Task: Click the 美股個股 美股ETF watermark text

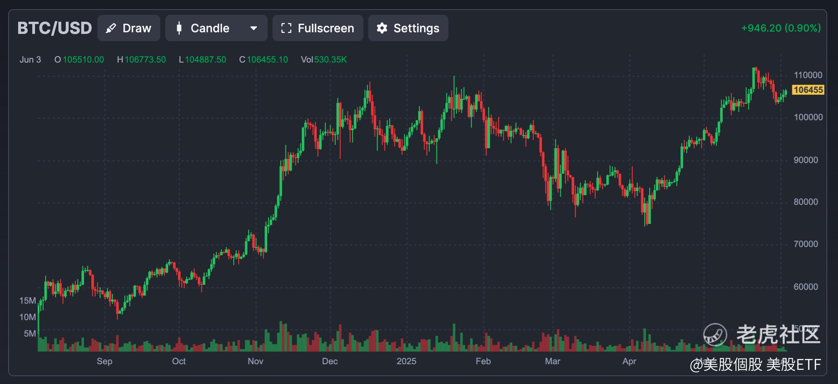Action: [755, 365]
